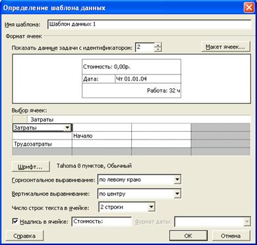Image resolution: width=257 pixels, height=245 pixels.
Task: Click the cell label field Стоимость:
Action: (101, 221)
